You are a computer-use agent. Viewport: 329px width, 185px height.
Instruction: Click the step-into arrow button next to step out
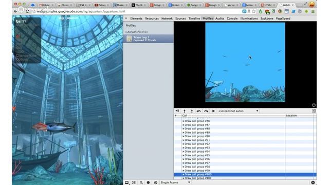pyautogui.click(x=192, y=111)
